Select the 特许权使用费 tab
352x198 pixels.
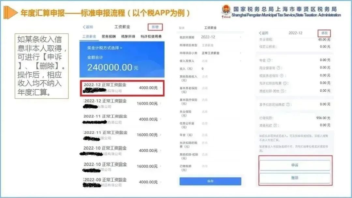[151, 37]
